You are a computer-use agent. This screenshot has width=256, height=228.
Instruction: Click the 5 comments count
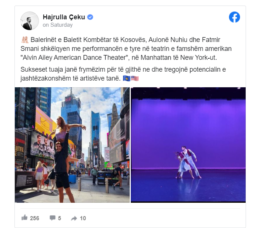[59, 218]
